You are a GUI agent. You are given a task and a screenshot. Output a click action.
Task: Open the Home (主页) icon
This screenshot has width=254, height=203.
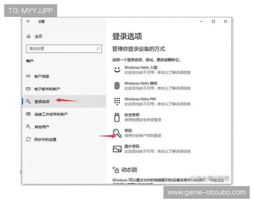pyautogui.click(x=28, y=36)
